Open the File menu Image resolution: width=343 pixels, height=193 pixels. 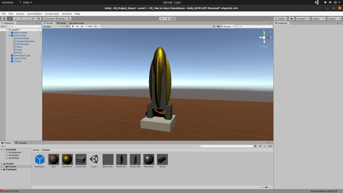pyautogui.click(x=3, y=13)
